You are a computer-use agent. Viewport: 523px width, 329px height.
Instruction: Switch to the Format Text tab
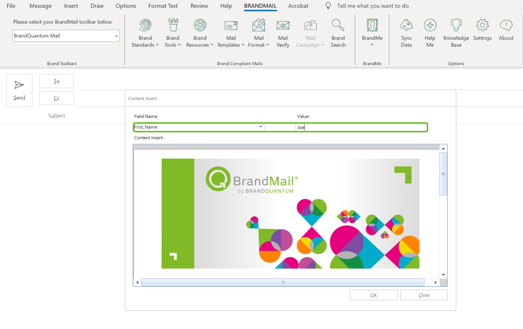click(163, 6)
